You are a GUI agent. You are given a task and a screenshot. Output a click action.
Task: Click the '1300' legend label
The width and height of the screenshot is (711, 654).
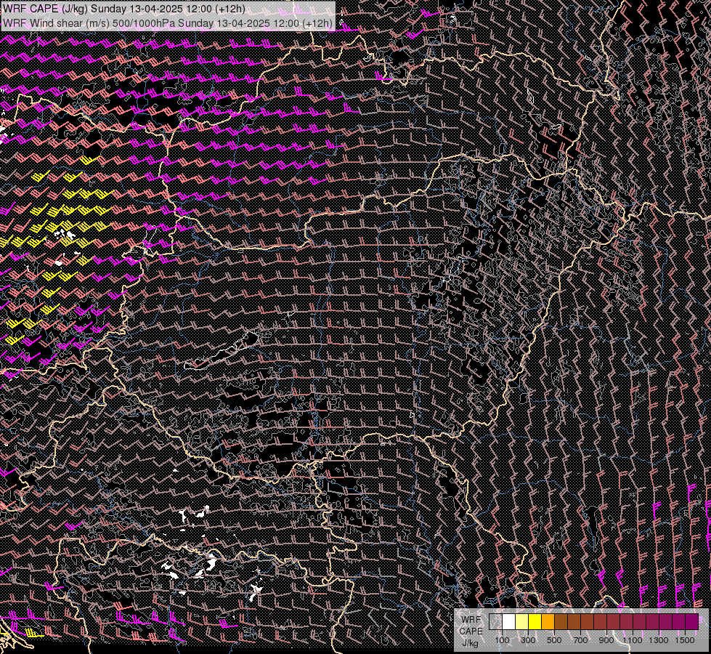coord(659,640)
